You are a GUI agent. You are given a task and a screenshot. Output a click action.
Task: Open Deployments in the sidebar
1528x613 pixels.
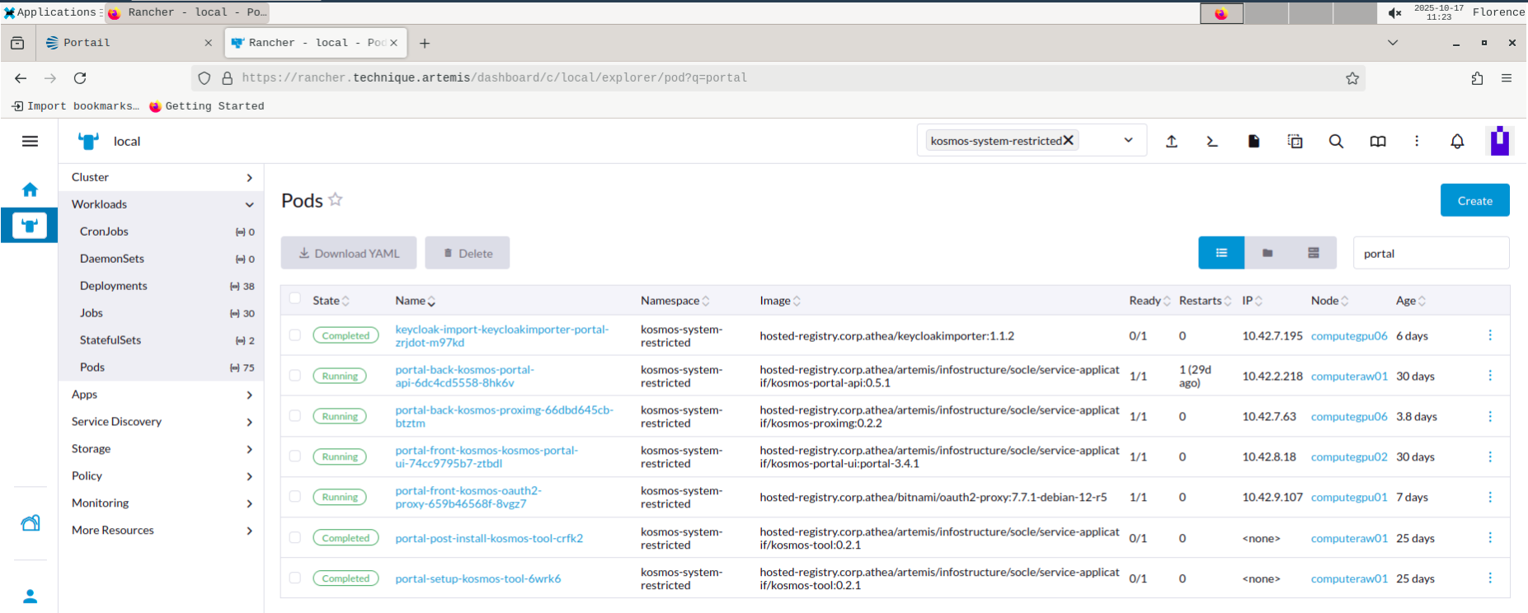click(114, 286)
